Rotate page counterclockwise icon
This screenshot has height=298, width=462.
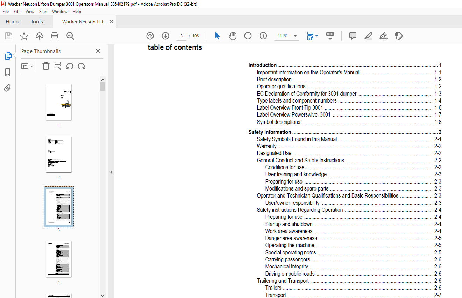70,66
